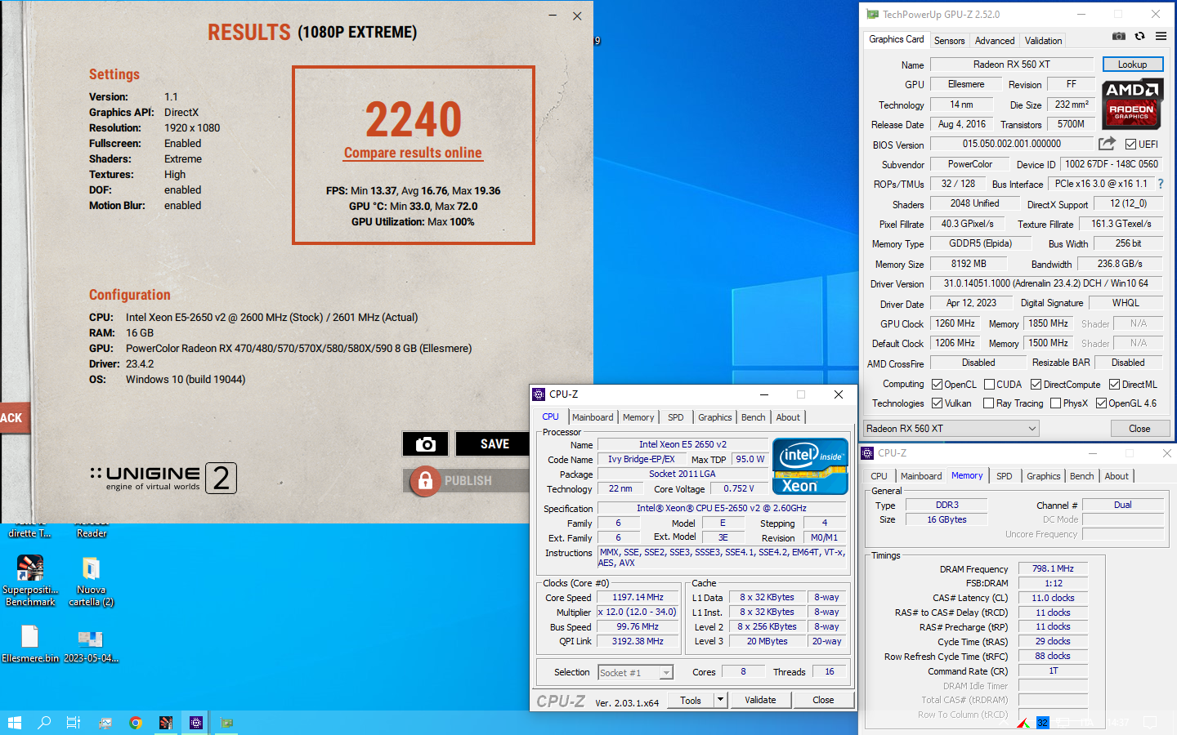The height and width of the screenshot is (735, 1177).
Task: Take a GPU-Z screenshot with the camera icon
Action: point(1119,36)
